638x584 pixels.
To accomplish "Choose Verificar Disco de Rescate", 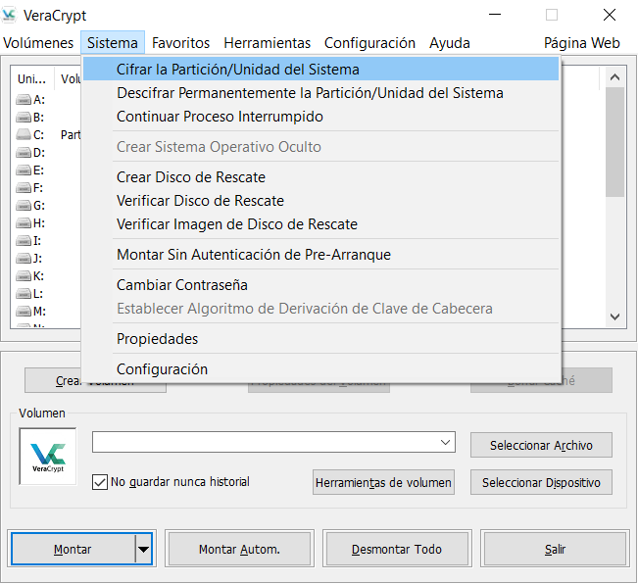I will coord(320,201).
